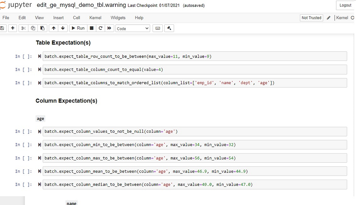
Task: Run the expect_column_min_to_be_between cell icon
Action: [39, 145]
